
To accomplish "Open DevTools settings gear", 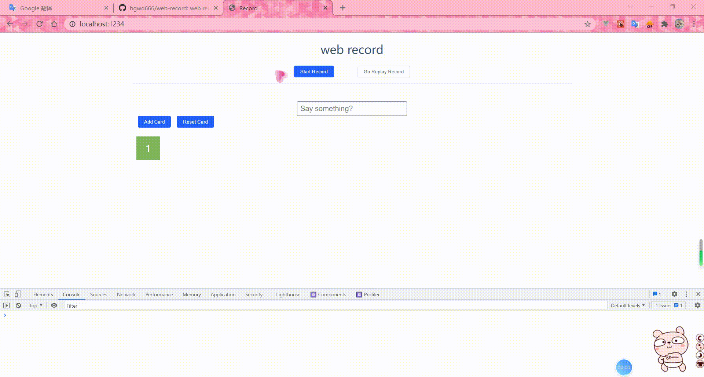I will pos(674,294).
